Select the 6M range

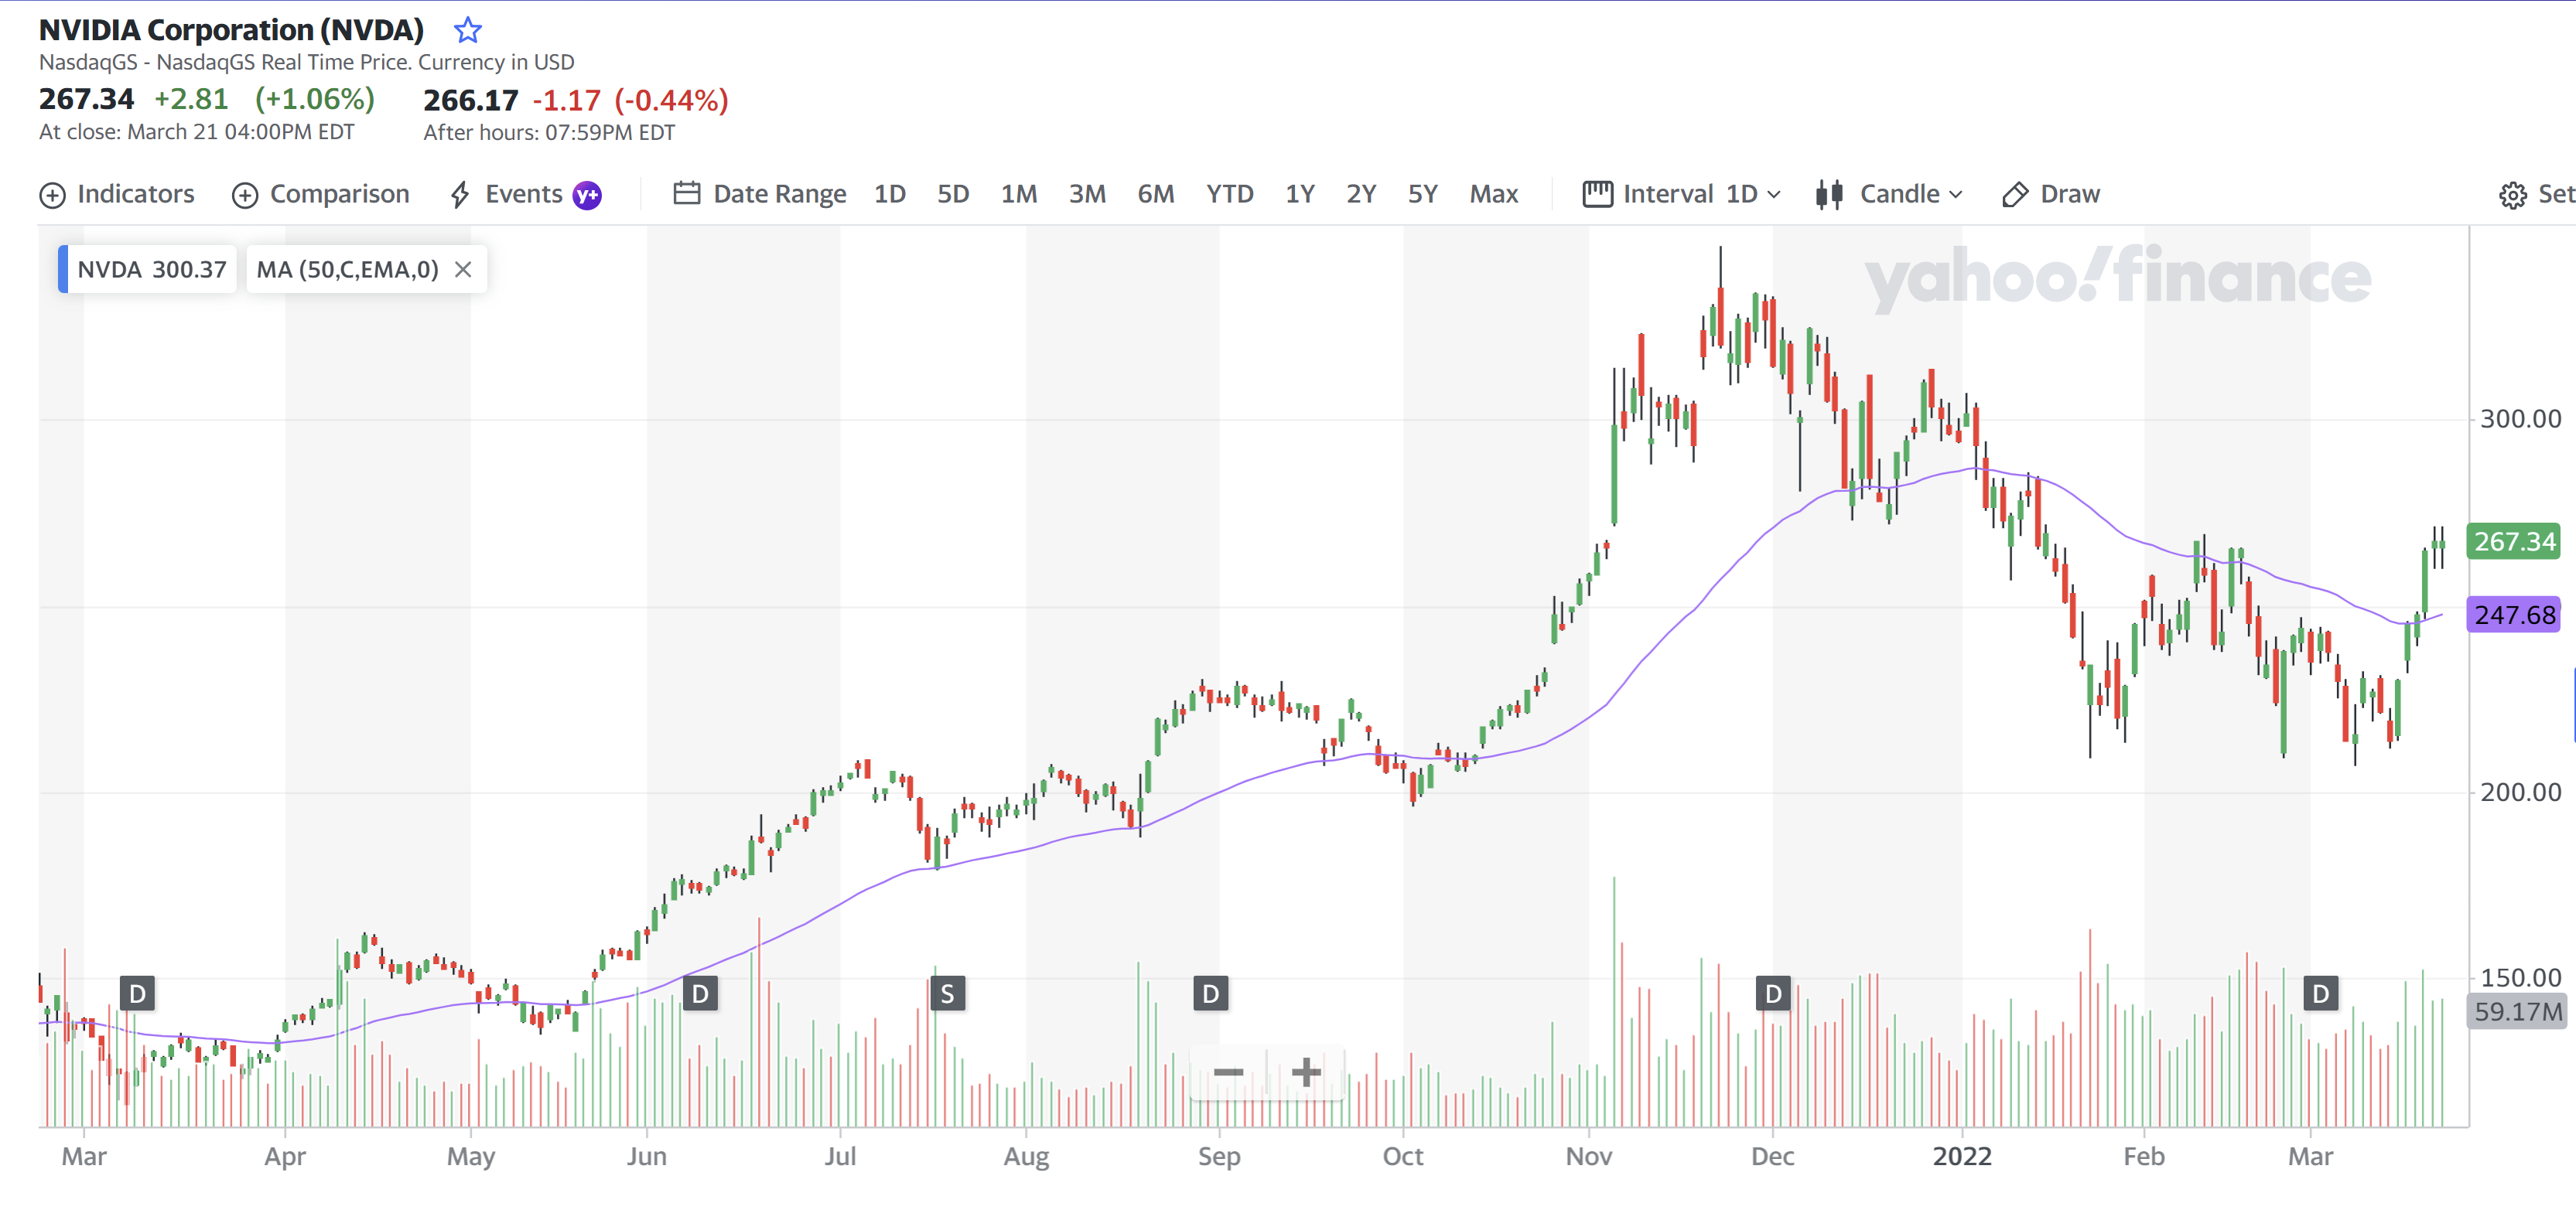pyautogui.click(x=1155, y=194)
